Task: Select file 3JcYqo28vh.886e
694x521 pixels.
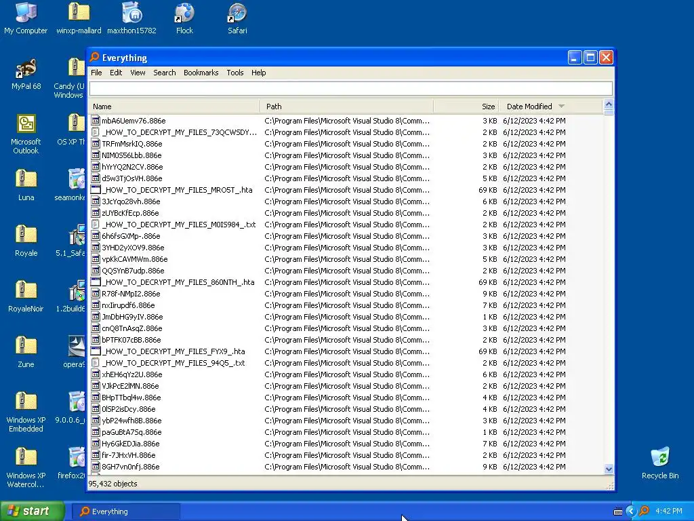Action: click(x=131, y=201)
